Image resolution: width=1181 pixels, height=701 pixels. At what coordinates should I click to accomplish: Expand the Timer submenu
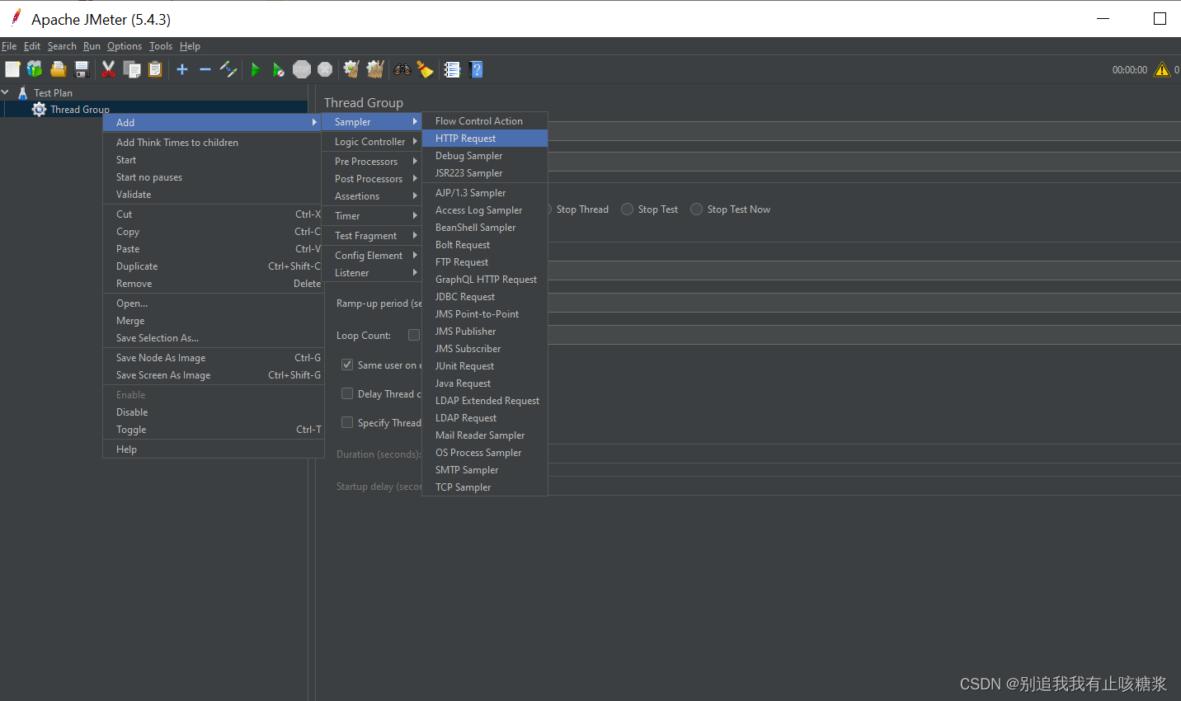372,215
